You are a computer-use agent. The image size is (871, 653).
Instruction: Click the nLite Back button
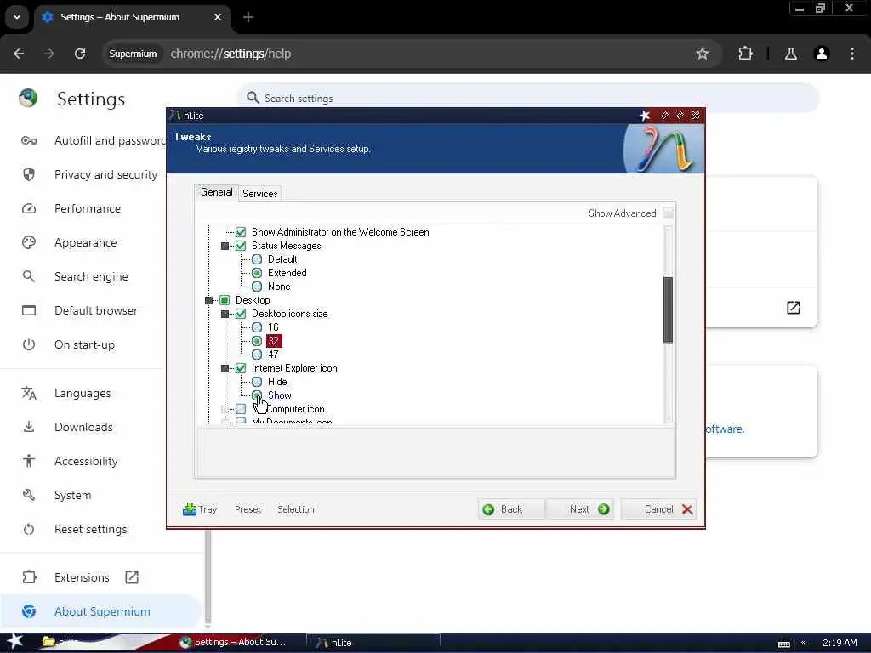click(511, 509)
